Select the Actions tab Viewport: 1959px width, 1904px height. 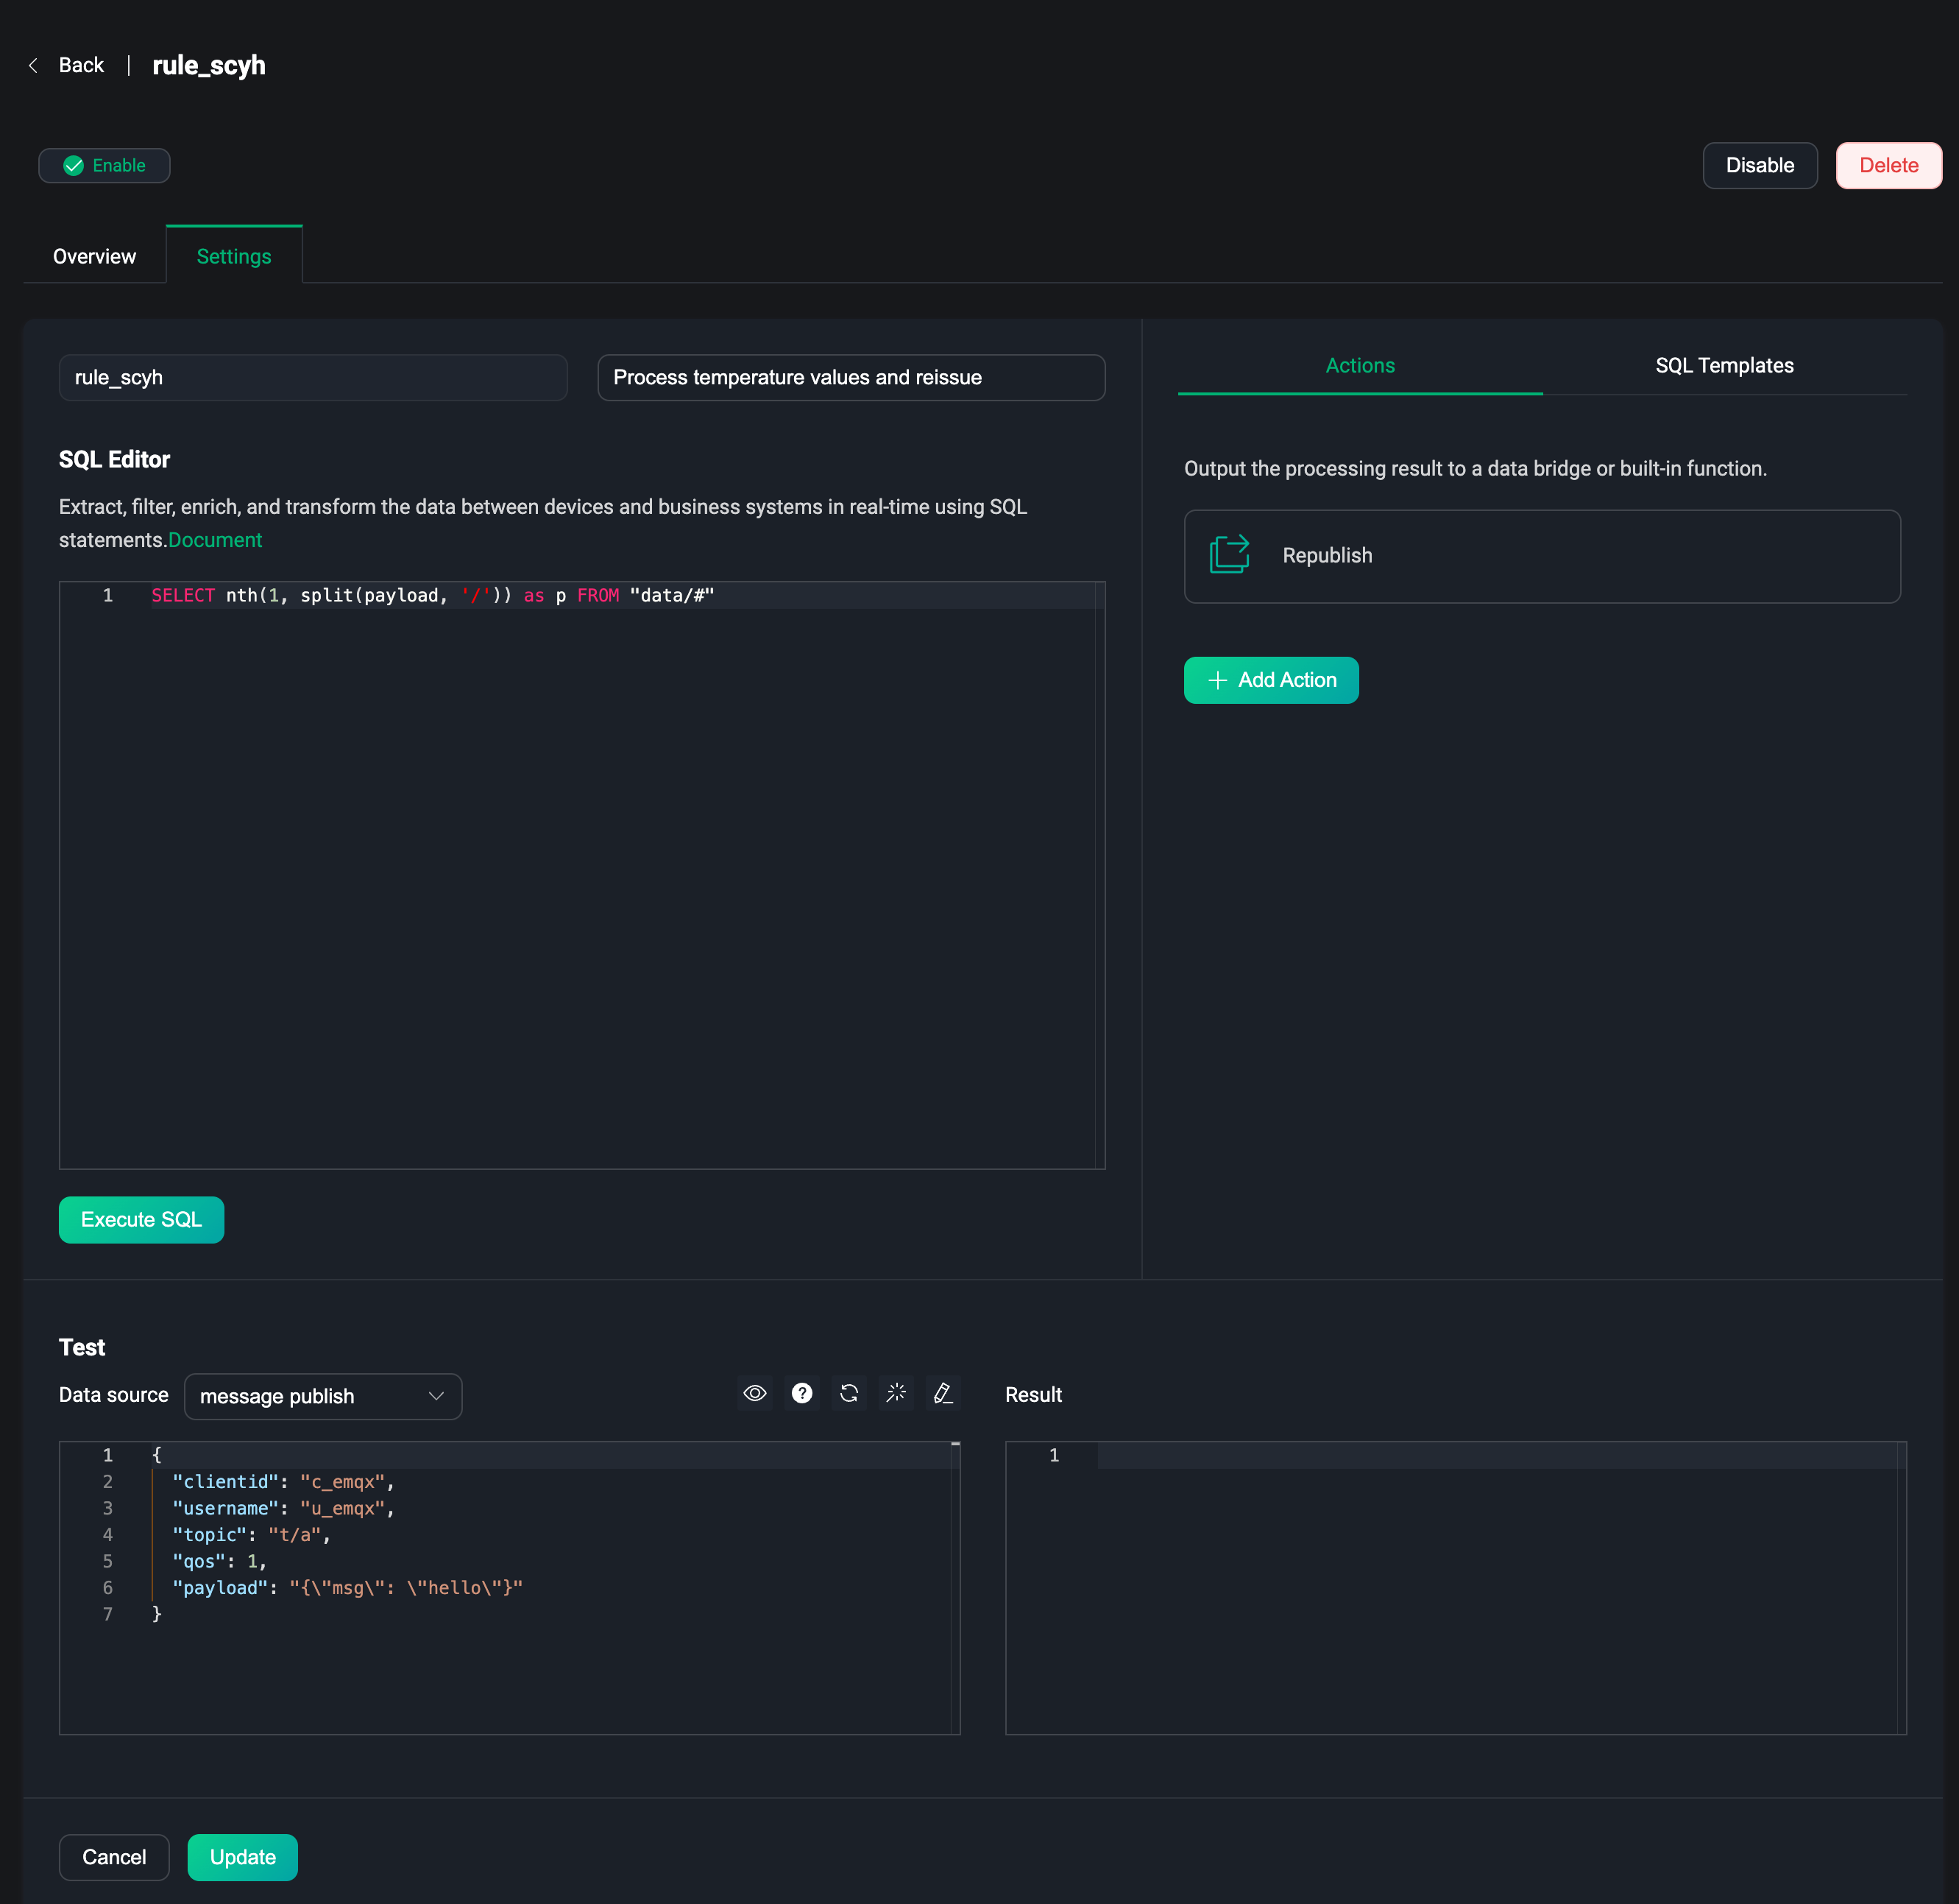[x=1359, y=366]
